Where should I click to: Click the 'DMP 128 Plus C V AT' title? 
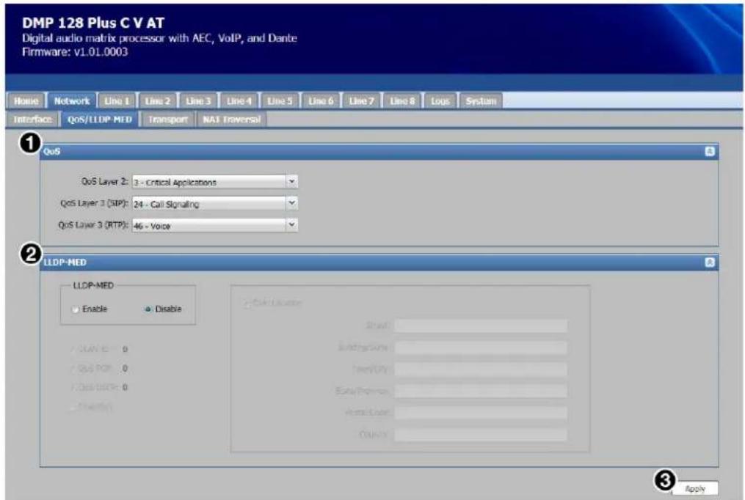tap(93, 23)
